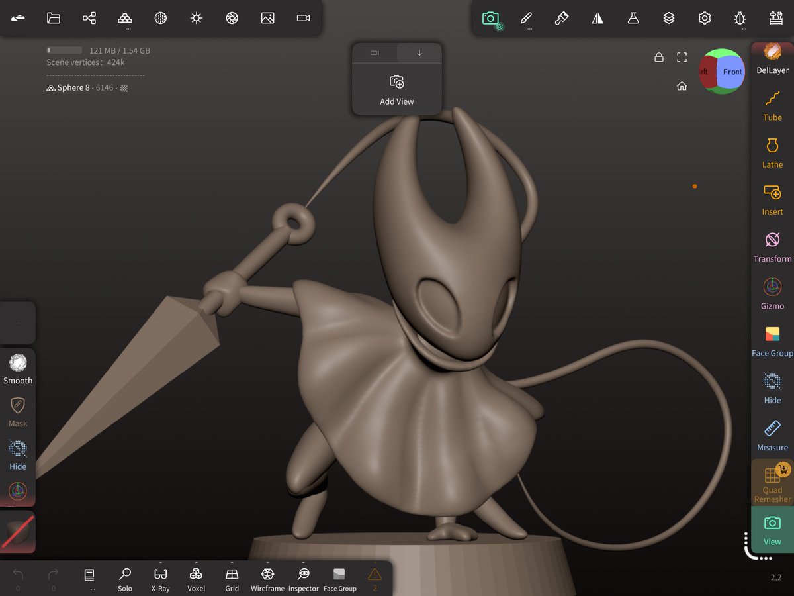Image resolution: width=794 pixels, height=596 pixels.
Task: Open the Quad Remesher tool
Action: pyautogui.click(x=772, y=482)
